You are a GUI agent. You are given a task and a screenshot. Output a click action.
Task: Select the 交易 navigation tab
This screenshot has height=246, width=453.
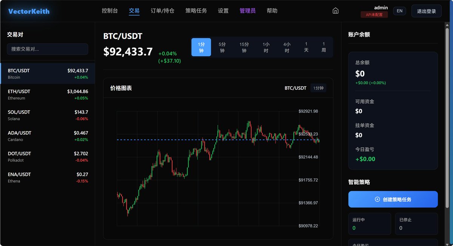(134, 11)
